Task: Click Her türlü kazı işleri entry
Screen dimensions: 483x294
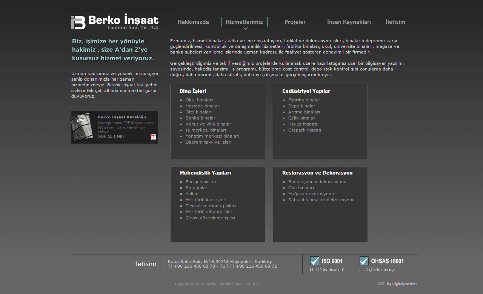Action: [x=206, y=200]
